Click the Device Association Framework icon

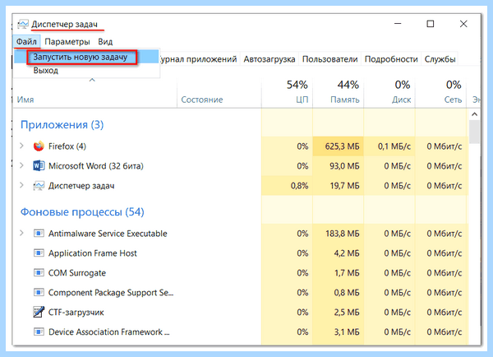coord(39,331)
